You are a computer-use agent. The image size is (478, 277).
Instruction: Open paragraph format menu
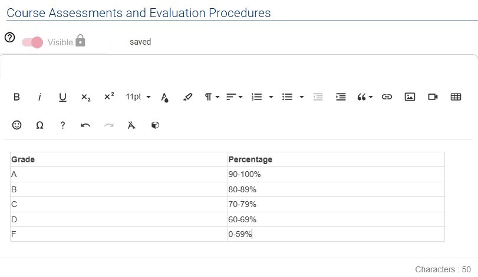[212, 97]
